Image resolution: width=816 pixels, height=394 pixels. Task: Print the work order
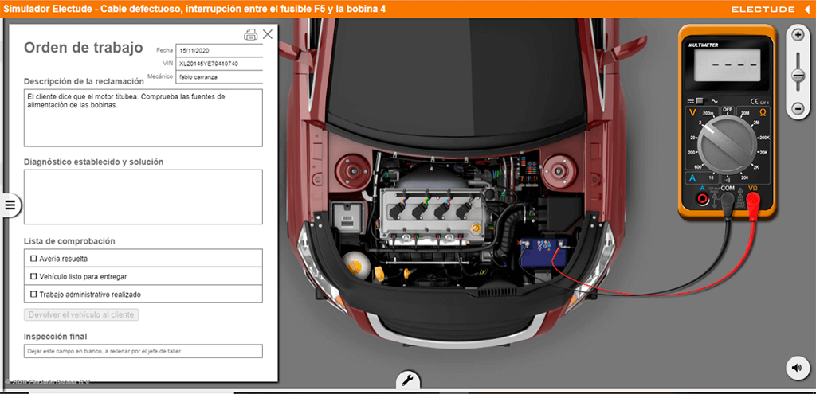tap(251, 34)
